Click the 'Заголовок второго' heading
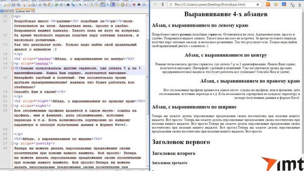Screen dimensions: 304x171 tap(173, 153)
